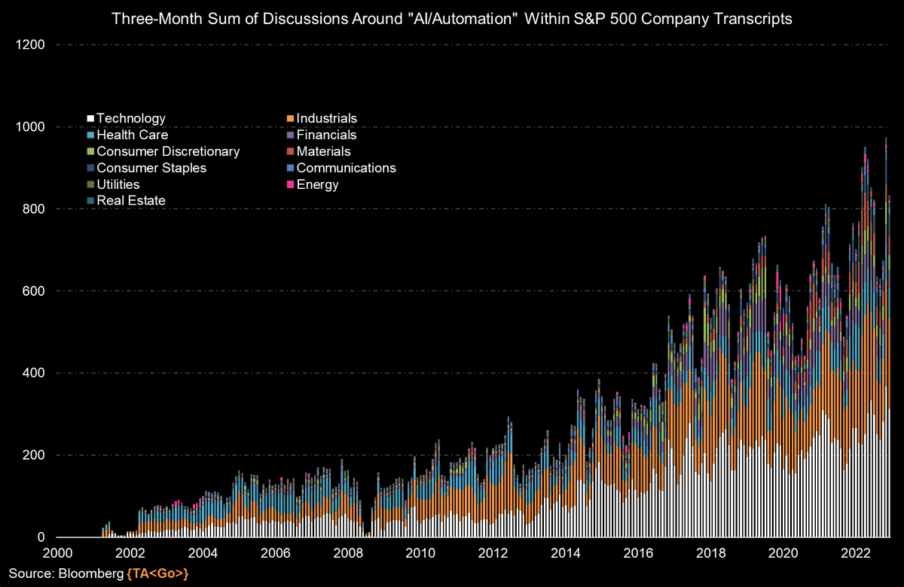Click the 400 y-axis tick label
Viewport: 904px width, 587px height.
point(32,373)
